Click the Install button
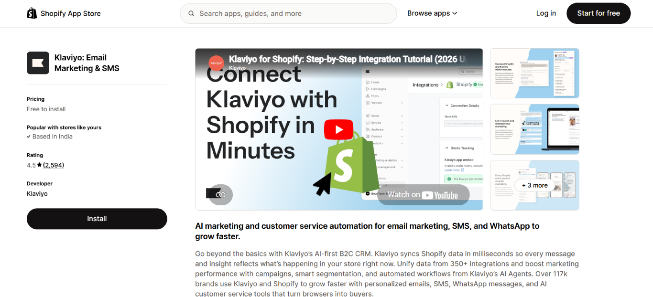653x297 pixels. pos(97,218)
